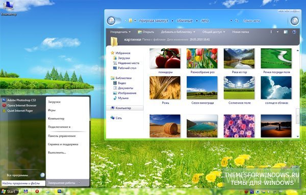The image size is (306, 195).
Task: Click the 'Открыть' toolbar button
Action: (x=146, y=32)
